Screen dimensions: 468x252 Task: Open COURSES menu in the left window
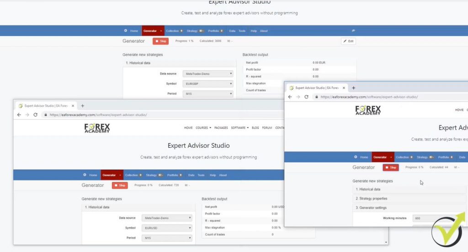(203, 128)
